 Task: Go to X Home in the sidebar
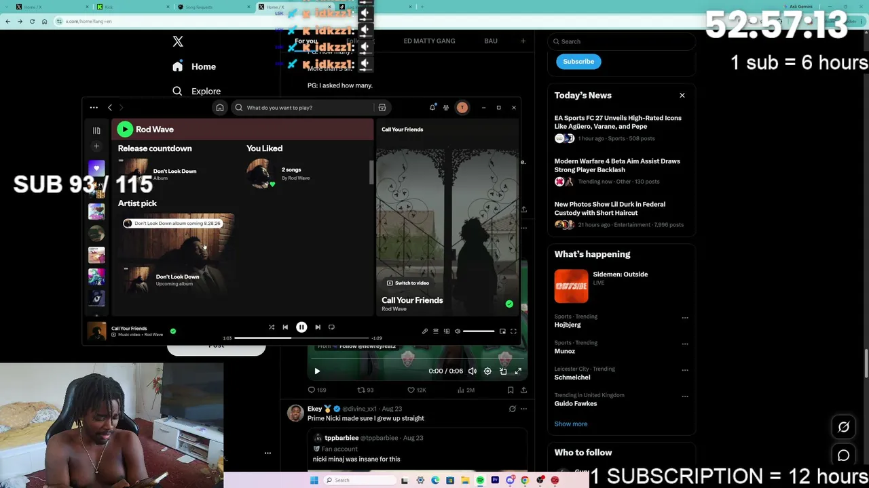click(194, 66)
